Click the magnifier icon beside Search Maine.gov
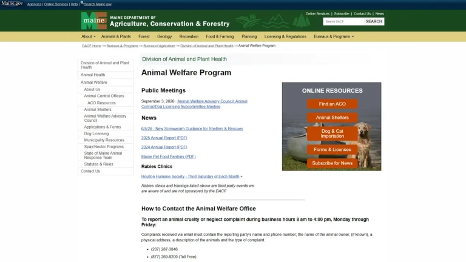 82,2
